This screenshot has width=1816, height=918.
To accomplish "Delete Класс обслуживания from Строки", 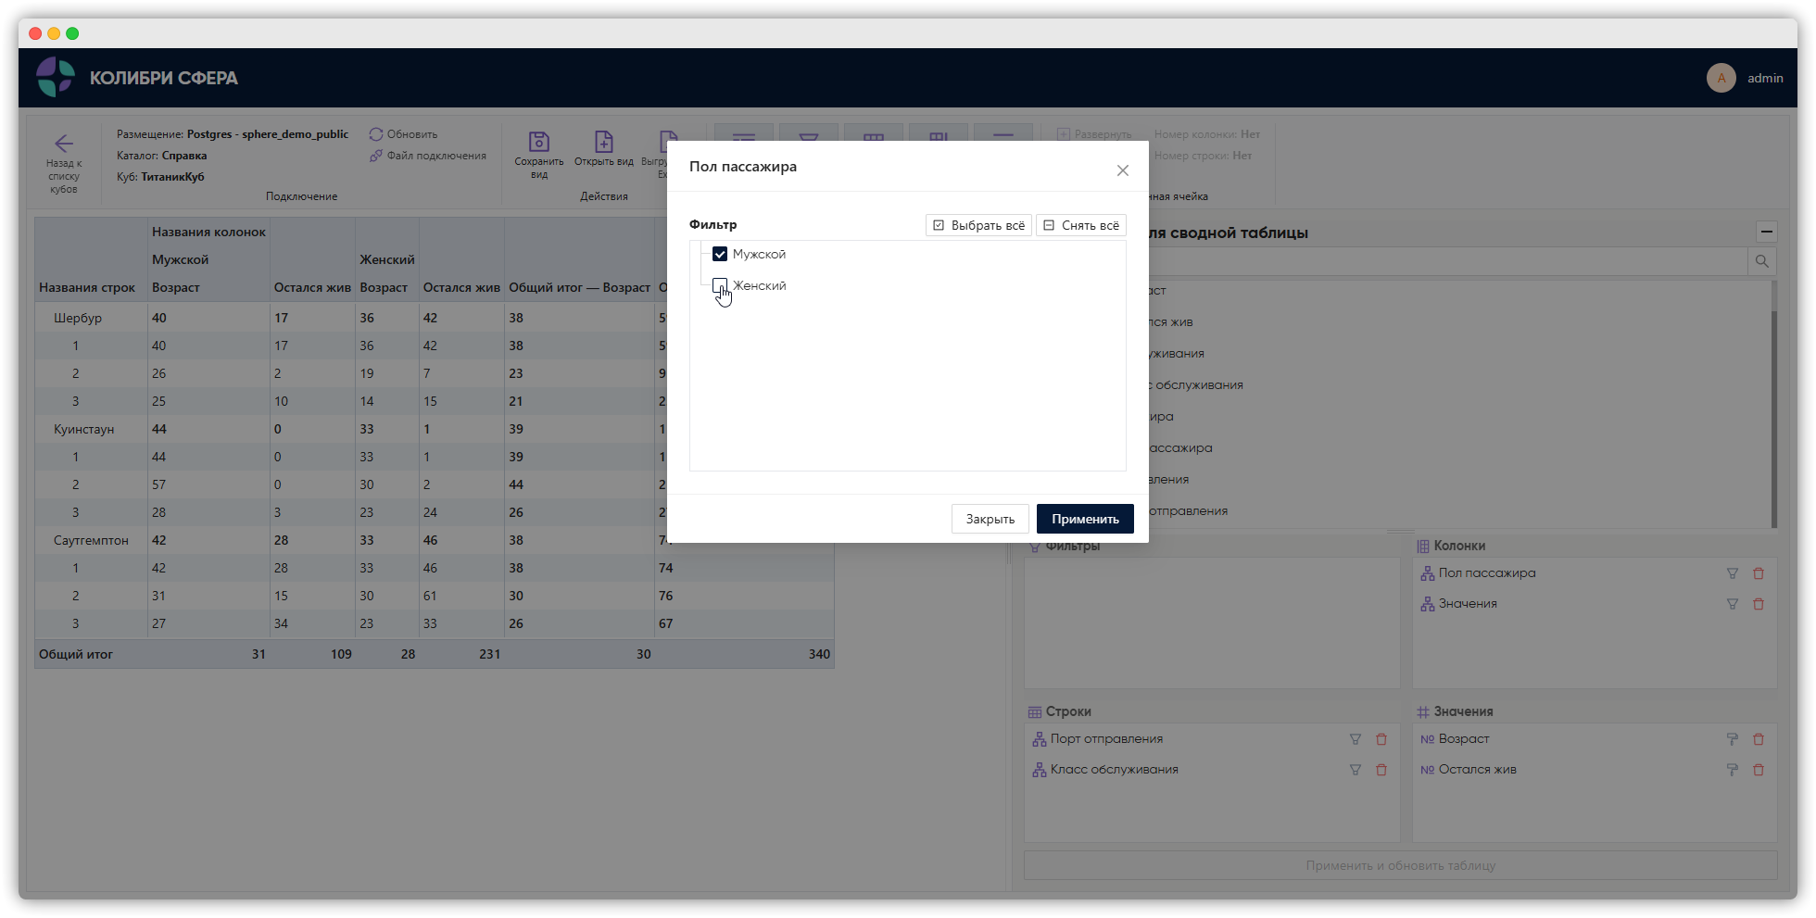I will (1381, 770).
